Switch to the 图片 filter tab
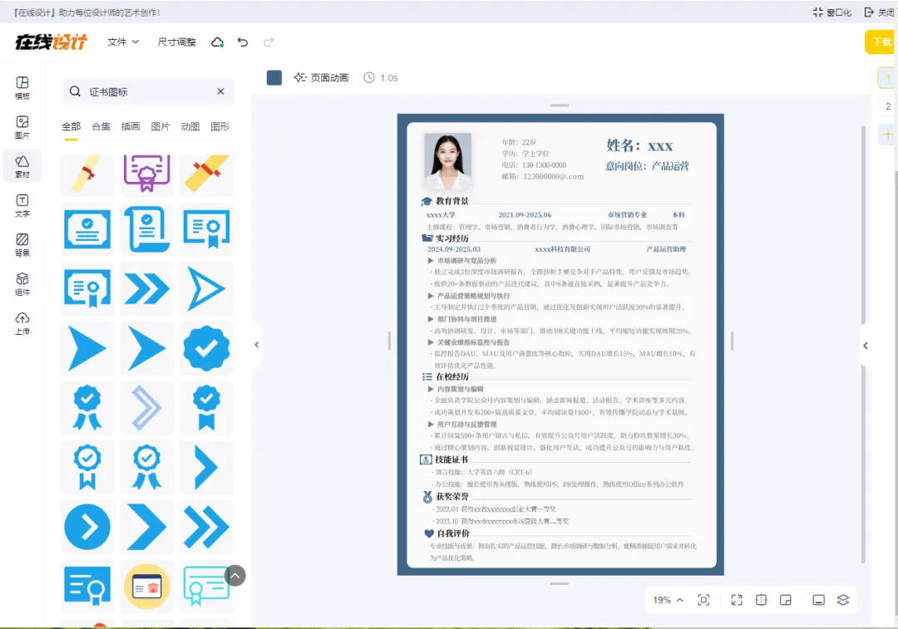The height and width of the screenshot is (629, 898). pos(160,126)
